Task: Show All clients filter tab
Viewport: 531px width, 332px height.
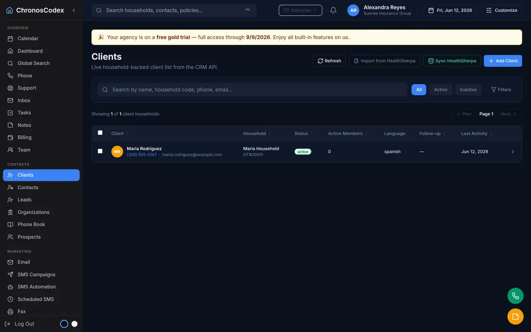Action: pos(419,90)
